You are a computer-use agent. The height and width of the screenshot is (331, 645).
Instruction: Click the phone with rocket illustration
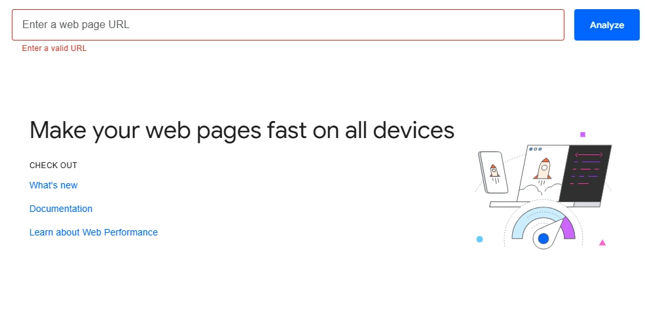coord(494,173)
